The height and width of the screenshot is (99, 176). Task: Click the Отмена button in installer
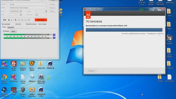tap(91, 71)
